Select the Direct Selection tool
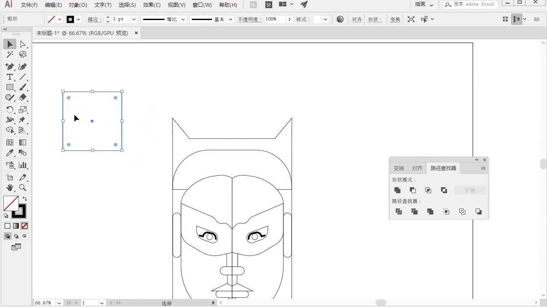This screenshot has width=547, height=307. (x=23, y=44)
